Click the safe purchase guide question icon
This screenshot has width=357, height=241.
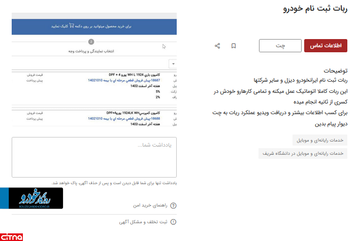tap(173, 205)
